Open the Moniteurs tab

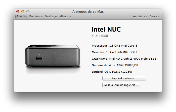click(35, 16)
